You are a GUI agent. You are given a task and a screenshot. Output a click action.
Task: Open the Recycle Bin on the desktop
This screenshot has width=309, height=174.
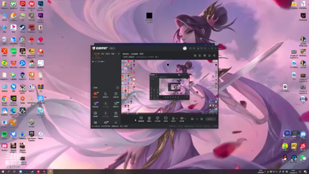[4, 41]
